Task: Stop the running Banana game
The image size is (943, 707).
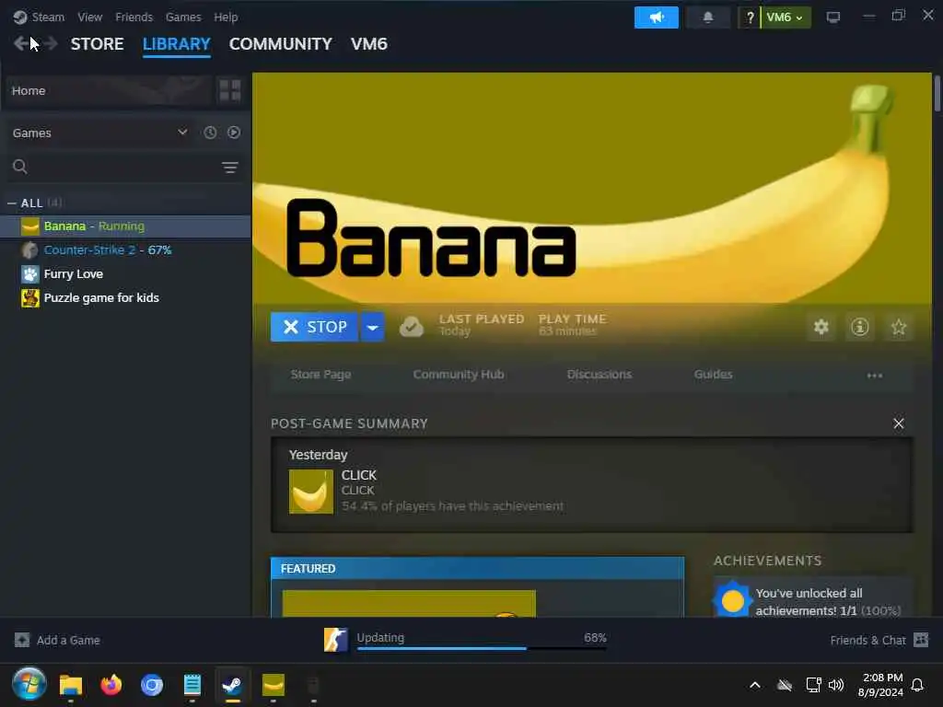Action: [x=314, y=327]
